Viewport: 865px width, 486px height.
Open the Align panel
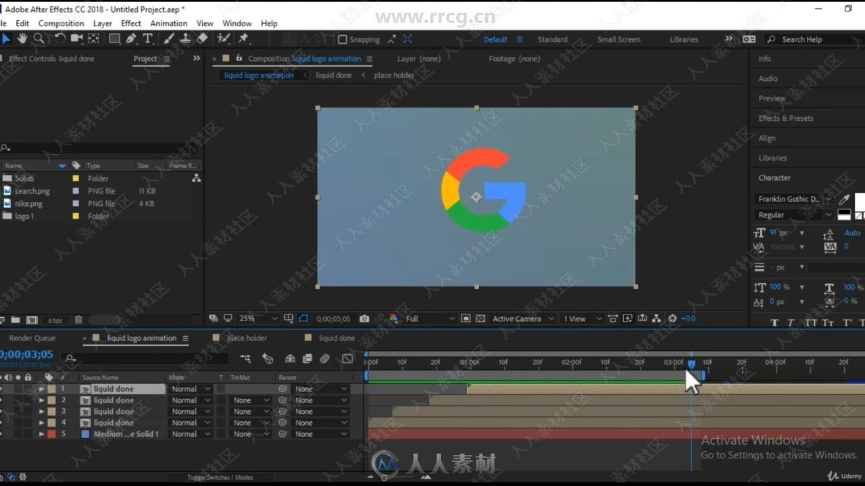(x=767, y=138)
